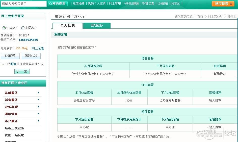Open 我的一起玩吧 sidebar item
This screenshot has height=142, width=238.
(x=14, y=135)
